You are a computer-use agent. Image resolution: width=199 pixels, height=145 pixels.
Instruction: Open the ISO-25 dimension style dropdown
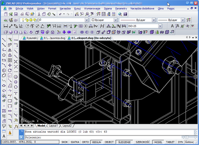160,26
